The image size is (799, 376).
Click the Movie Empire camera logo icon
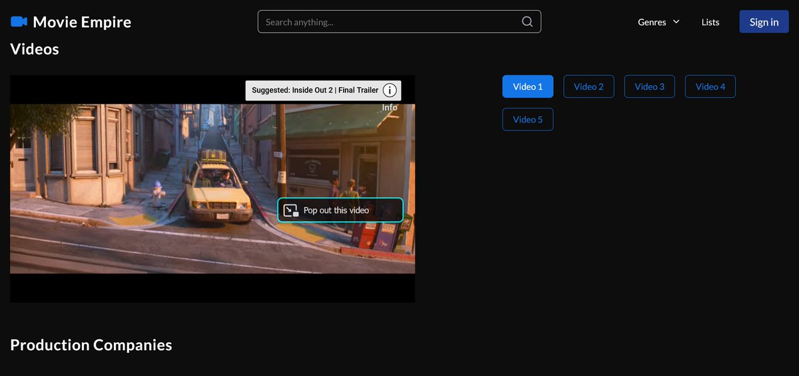point(19,22)
